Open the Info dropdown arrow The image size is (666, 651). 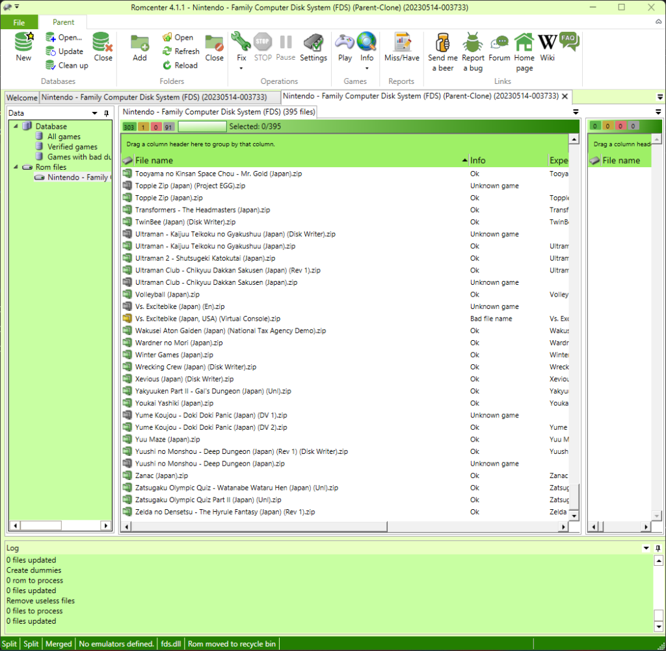tap(367, 68)
